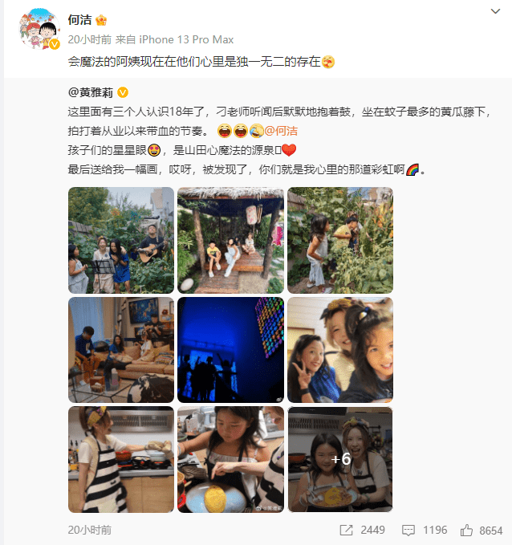Click the repost icon beside 2449
Screen dimensions: 512x545
(346, 530)
